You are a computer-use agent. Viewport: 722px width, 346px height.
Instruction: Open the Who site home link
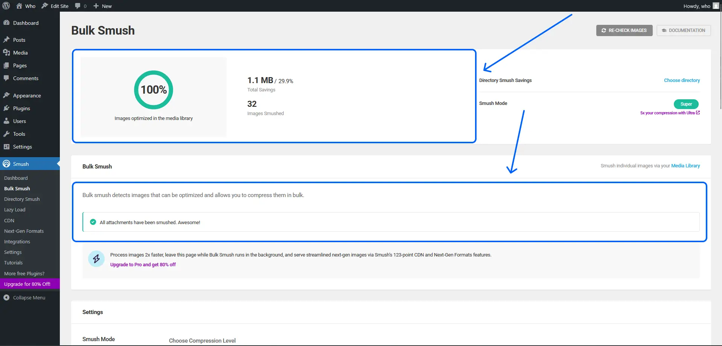click(x=26, y=6)
